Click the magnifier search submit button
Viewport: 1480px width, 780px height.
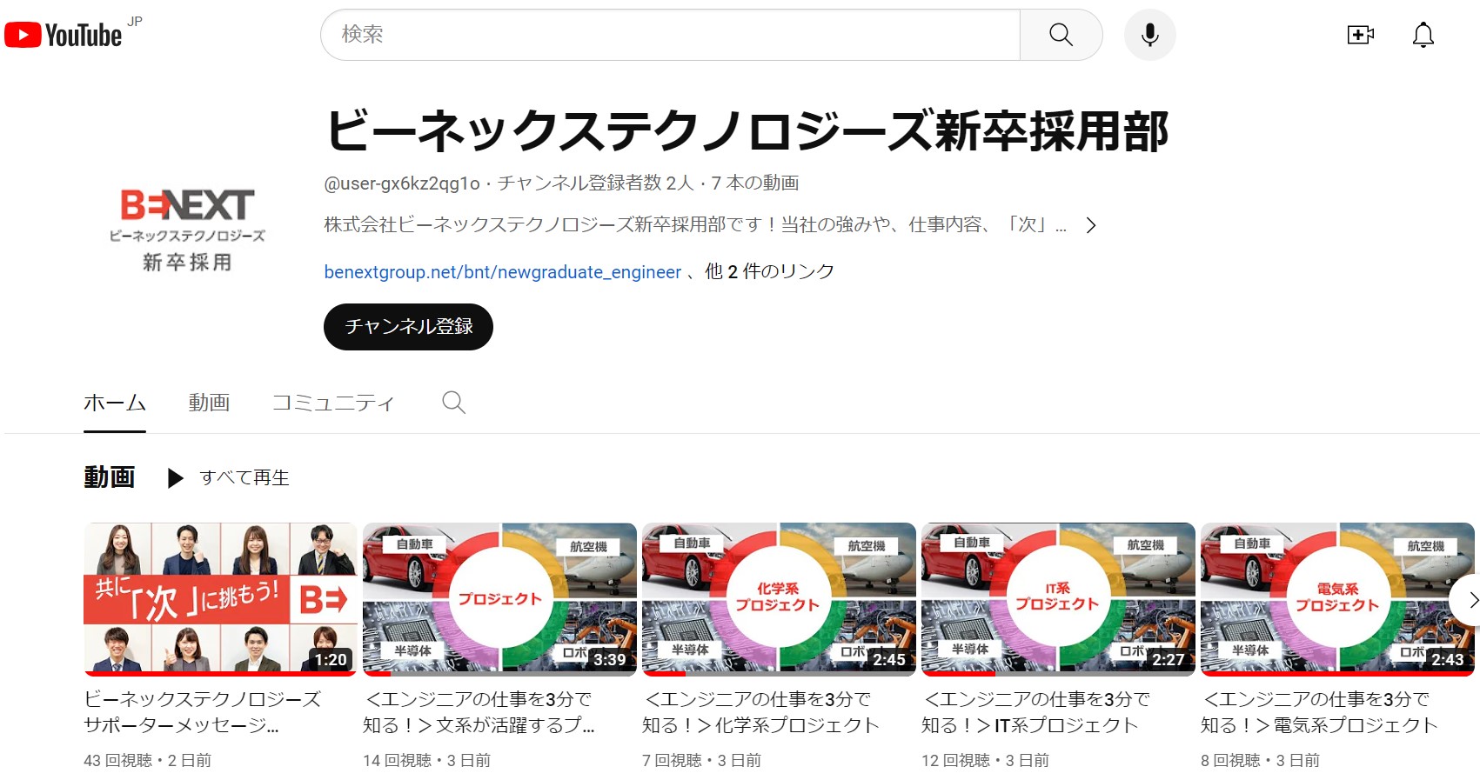pyautogui.click(x=1061, y=35)
